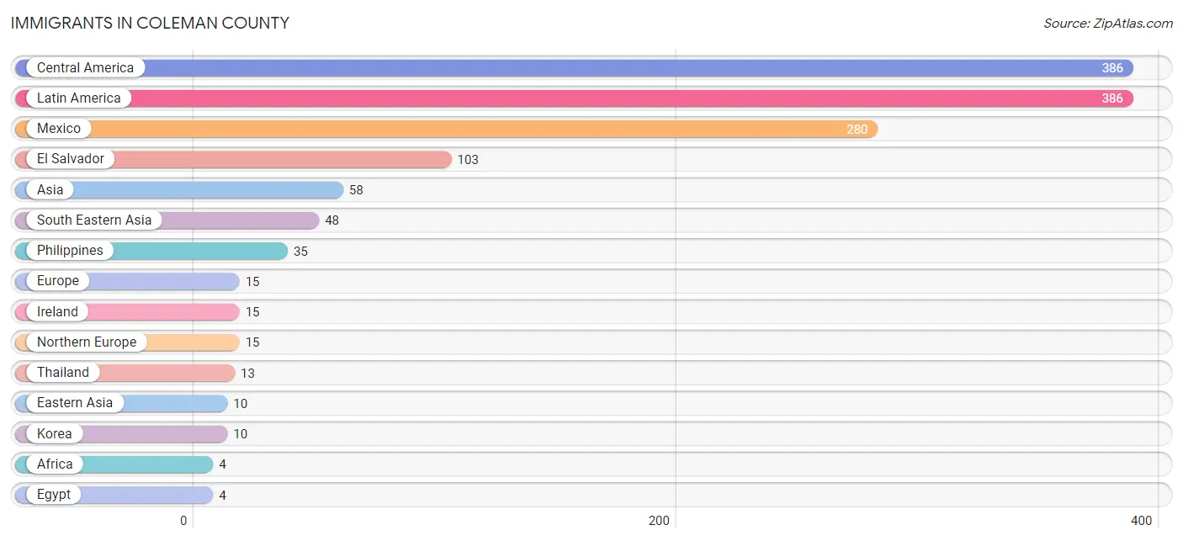1183x541 pixels.
Task: Select the Eastern Asia label
Action: [x=75, y=402]
